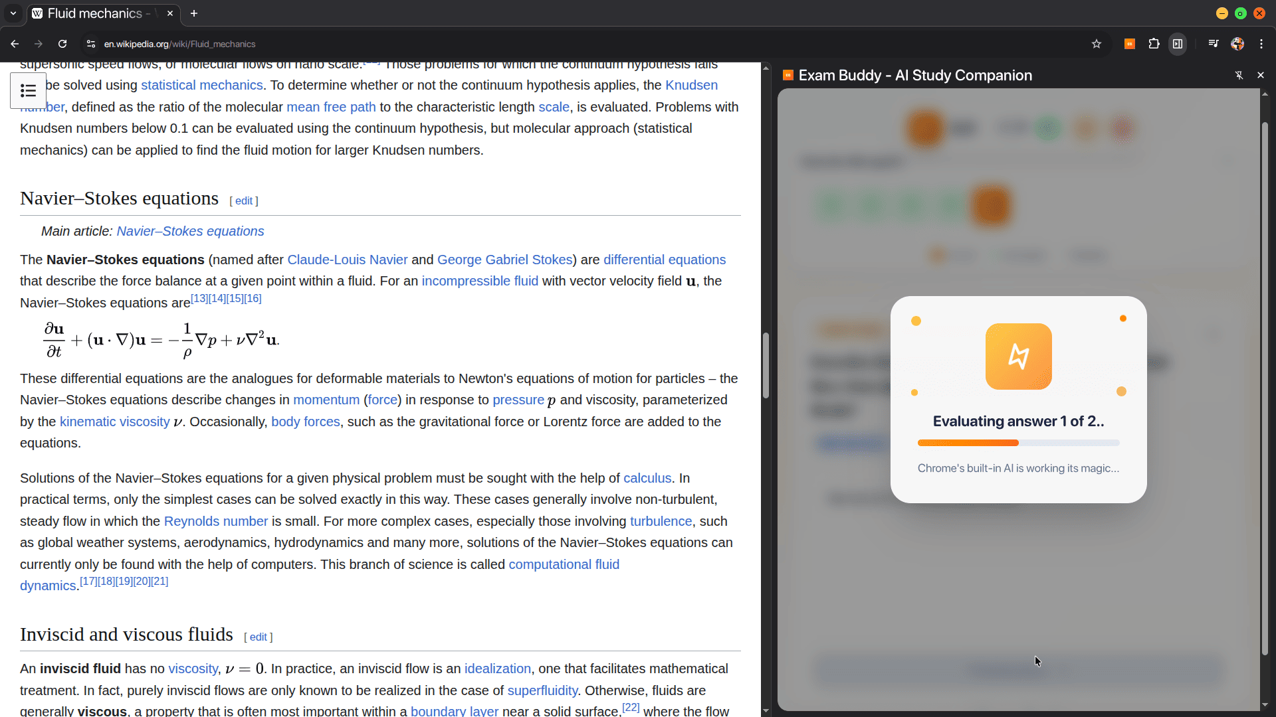
Task: Close the Exam Buddy side panel
Action: click(1261, 75)
